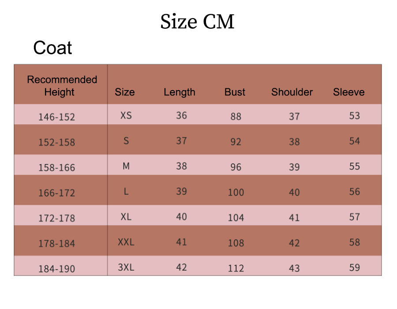Click the bust value '112'
This screenshot has width=397, height=309.
coord(236,268)
